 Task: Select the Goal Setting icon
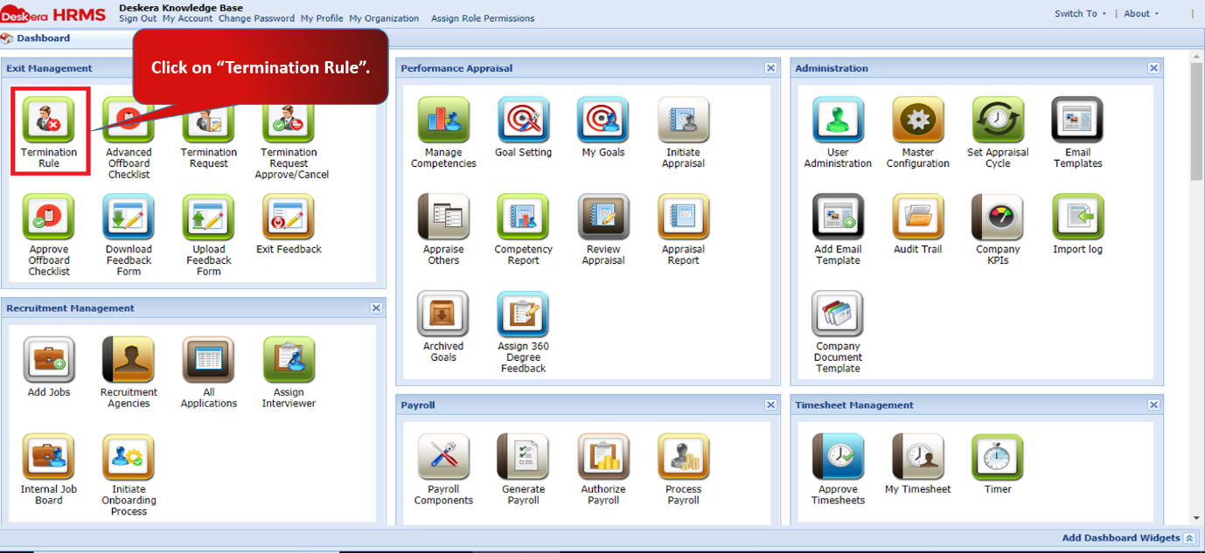(x=523, y=119)
